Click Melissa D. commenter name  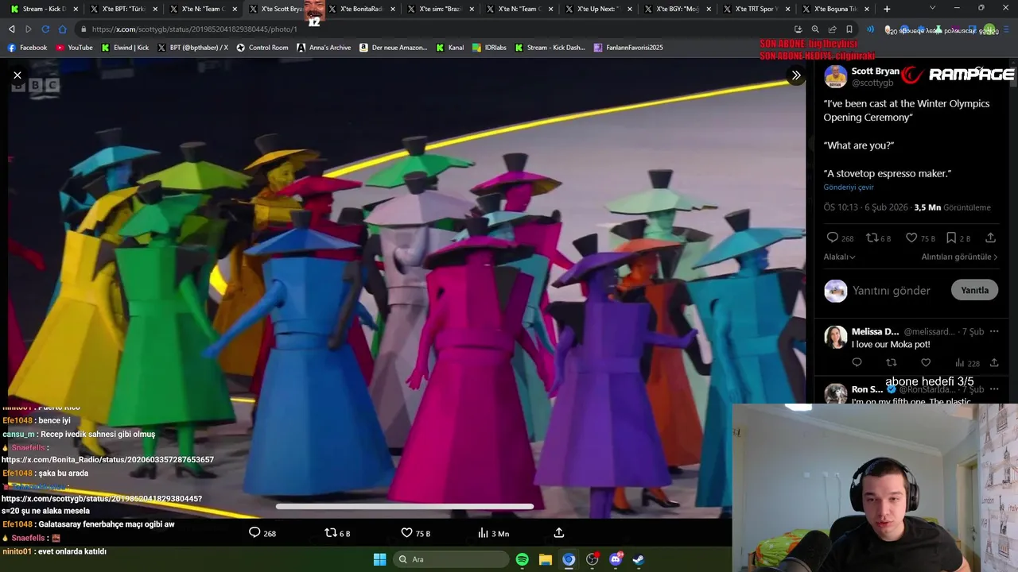click(x=875, y=331)
